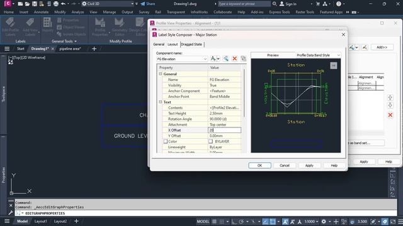Viewport: 403px width, 226px height.
Task: Toggle the grid display in status bar
Action: (214, 222)
